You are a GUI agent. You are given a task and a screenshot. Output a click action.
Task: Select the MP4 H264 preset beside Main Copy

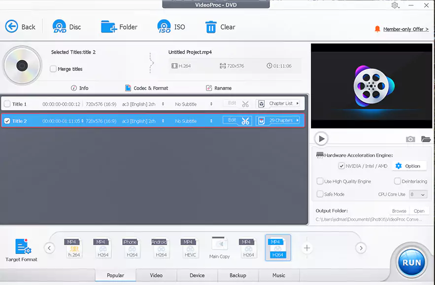click(249, 248)
